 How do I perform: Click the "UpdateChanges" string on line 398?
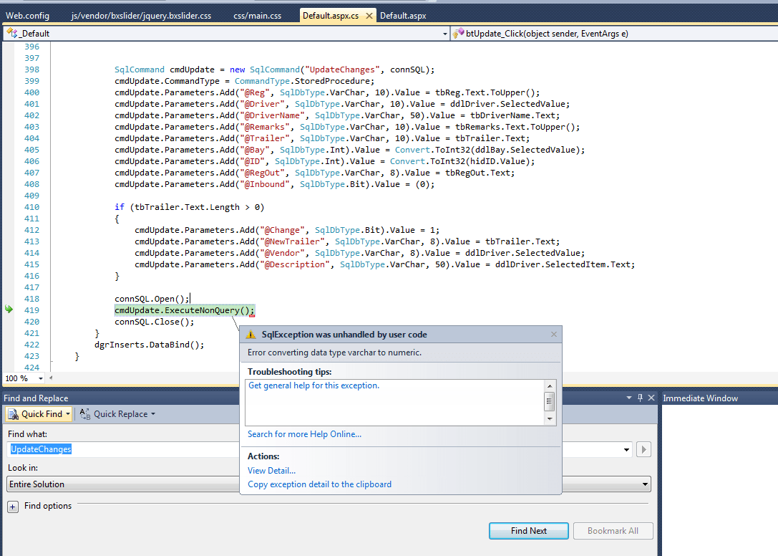point(342,69)
